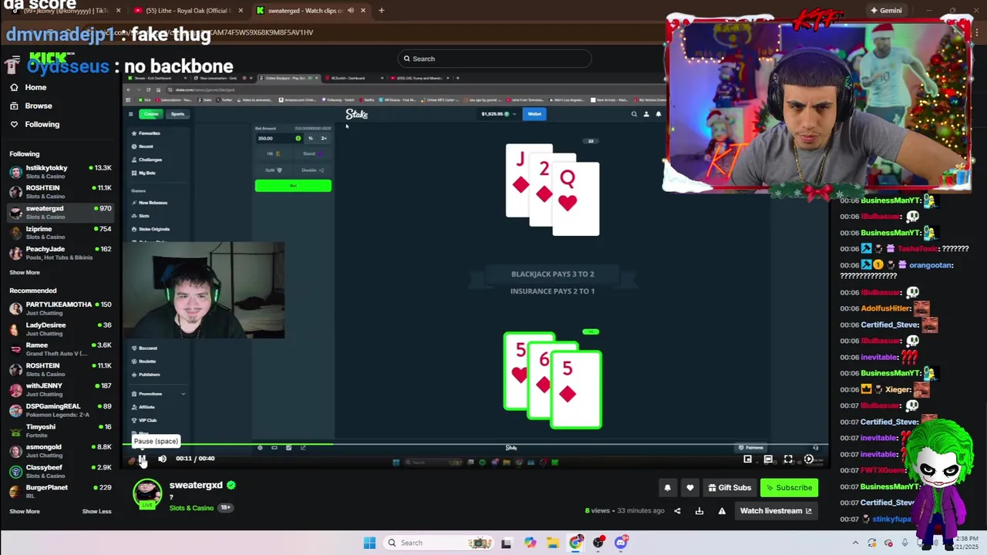Subscribe to sweatergxd

[789, 488]
